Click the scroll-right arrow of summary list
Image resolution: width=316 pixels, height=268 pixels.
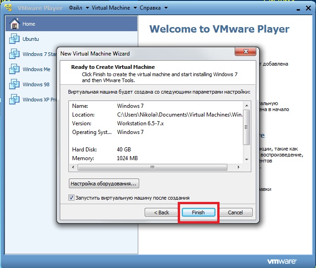tap(239, 167)
